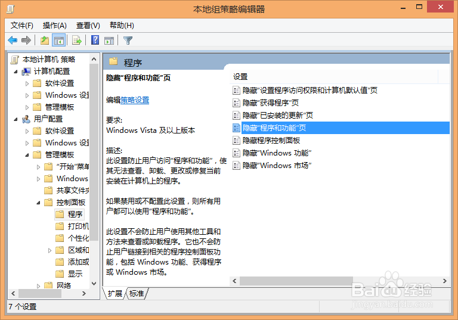The image size is (458, 320).
Task: Click the Forward arrow toolbar icon
Action: tap(26, 41)
